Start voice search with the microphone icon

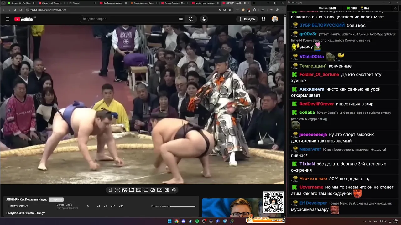coord(204,19)
